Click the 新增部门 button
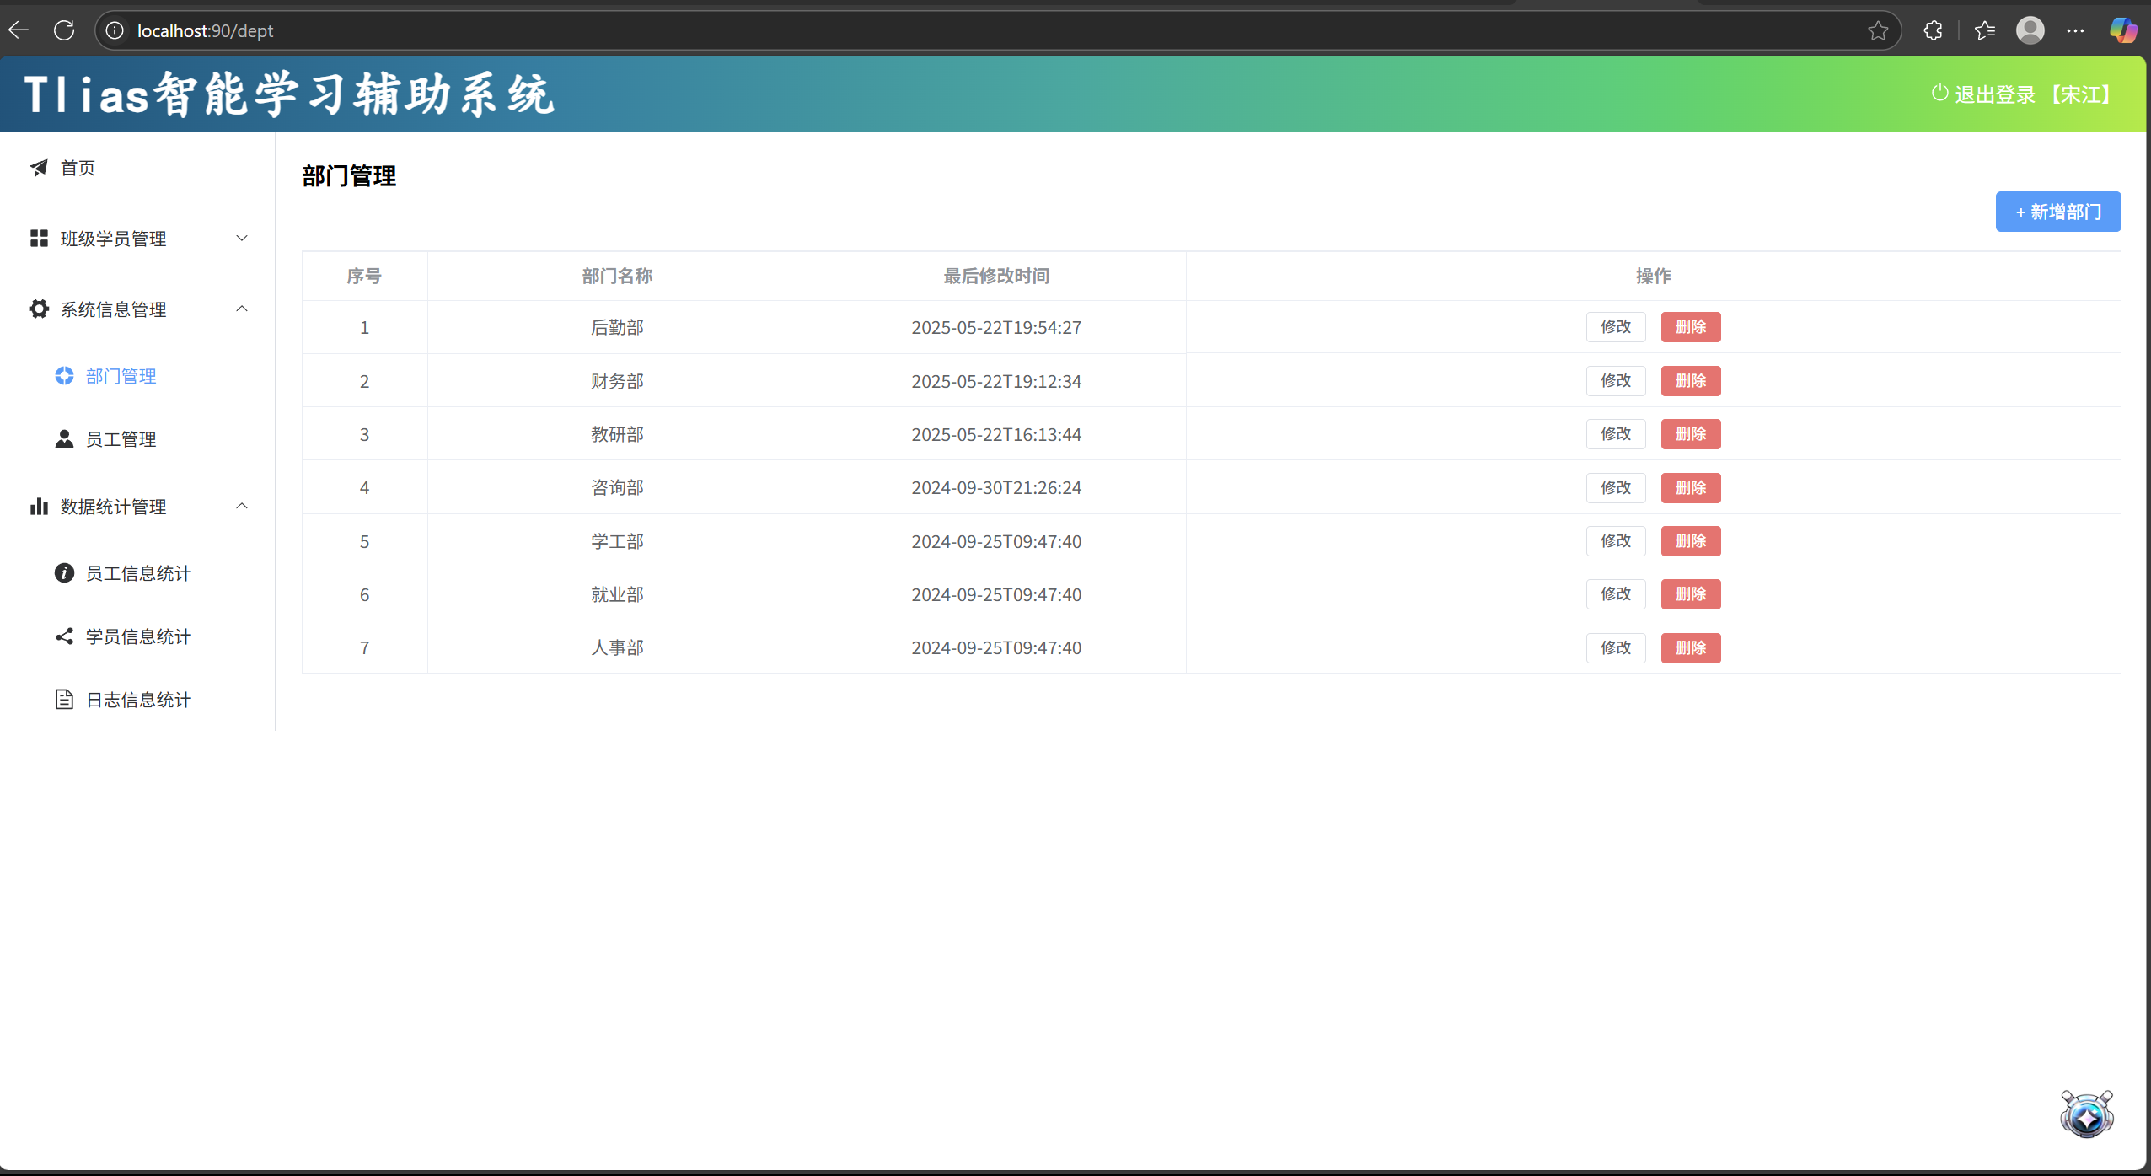Image resolution: width=2151 pixels, height=1176 pixels. tap(2057, 212)
